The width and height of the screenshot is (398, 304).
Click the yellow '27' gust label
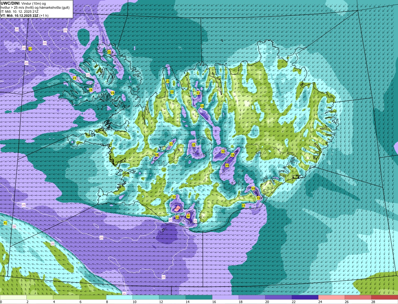pos(30,49)
